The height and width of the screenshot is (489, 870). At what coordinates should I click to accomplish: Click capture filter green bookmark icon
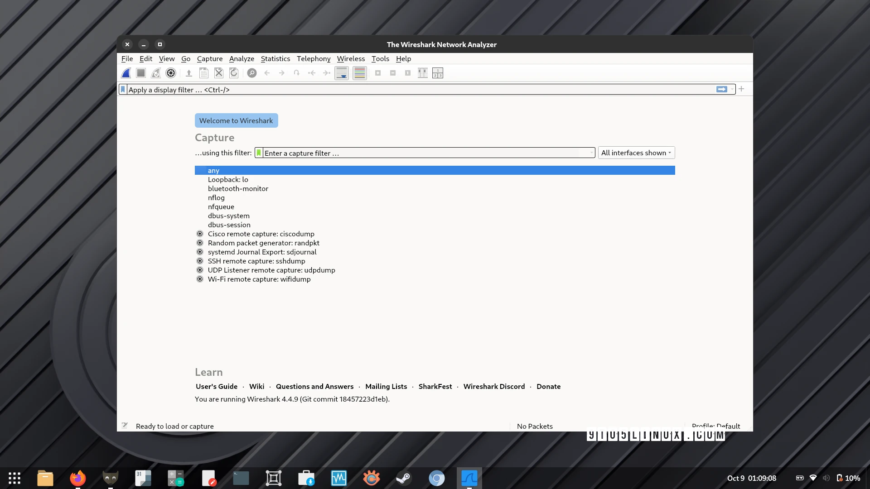pos(259,153)
